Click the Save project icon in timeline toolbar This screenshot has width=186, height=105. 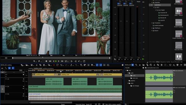tap(32, 65)
